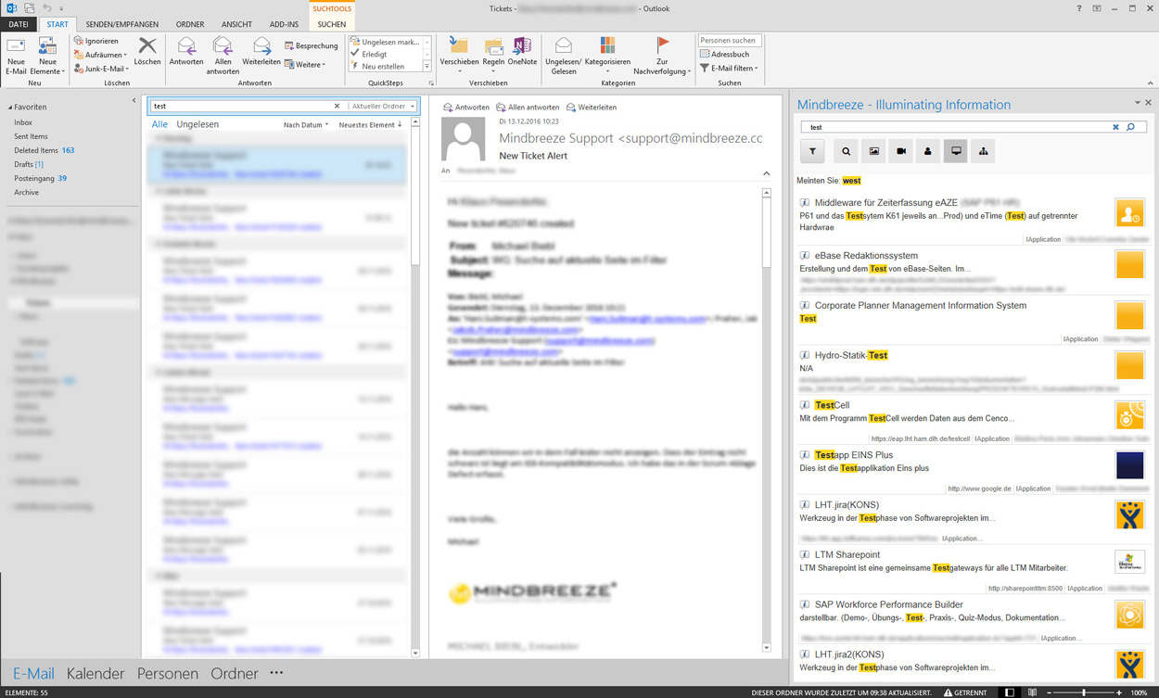This screenshot has height=698, width=1159.
Task: Click the Ignorieren button
Action: [96, 41]
